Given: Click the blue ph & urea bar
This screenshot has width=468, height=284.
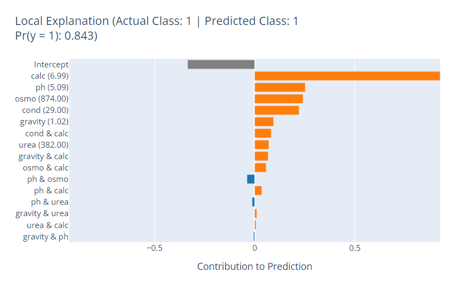Looking at the screenshot, I should [253, 202].
